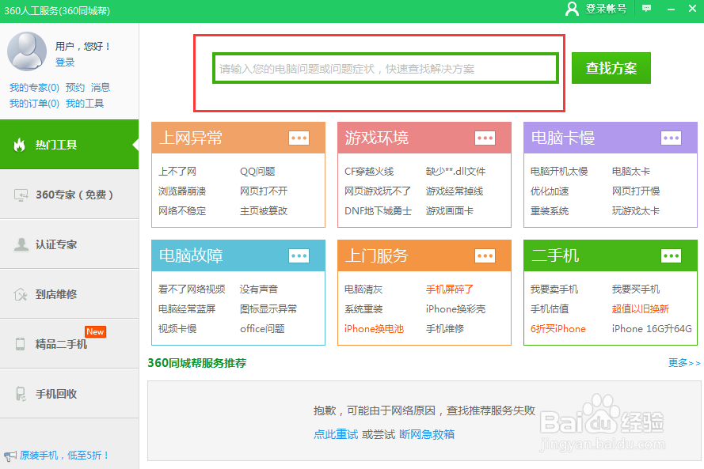Click the flame icon beside 热门工具

click(19, 145)
